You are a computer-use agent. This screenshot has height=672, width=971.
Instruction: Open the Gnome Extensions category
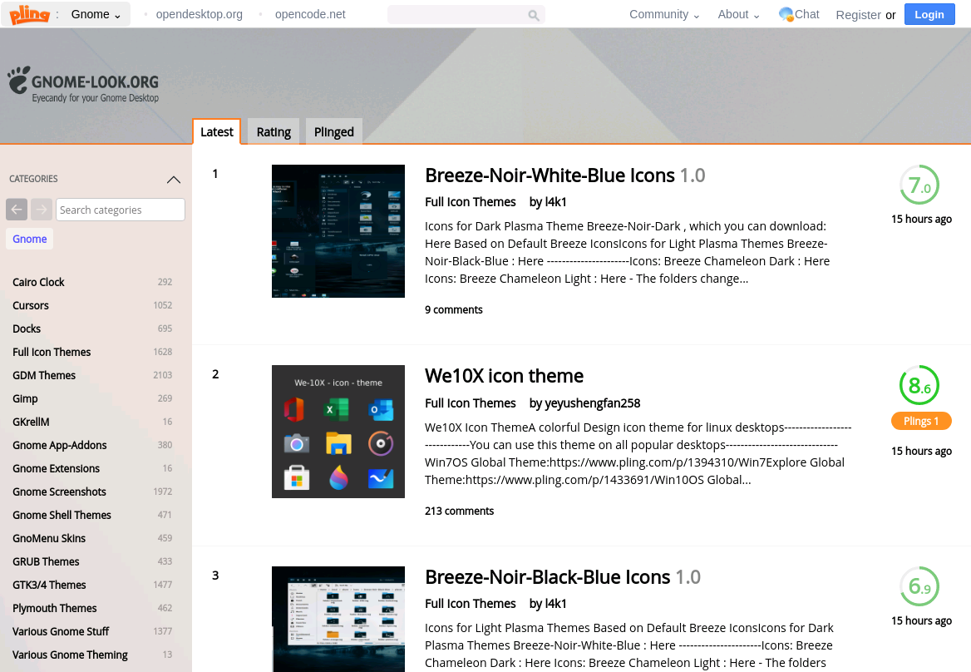pos(56,469)
